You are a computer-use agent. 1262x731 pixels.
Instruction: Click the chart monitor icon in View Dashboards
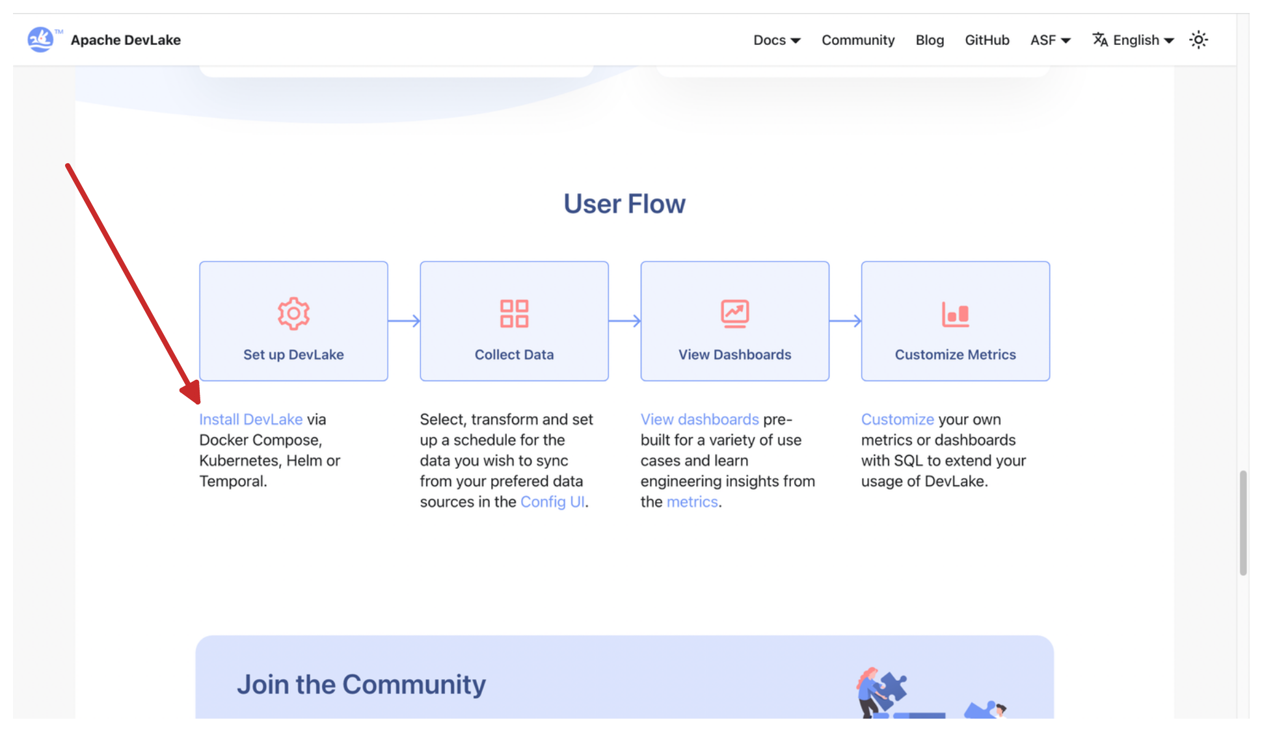click(734, 313)
